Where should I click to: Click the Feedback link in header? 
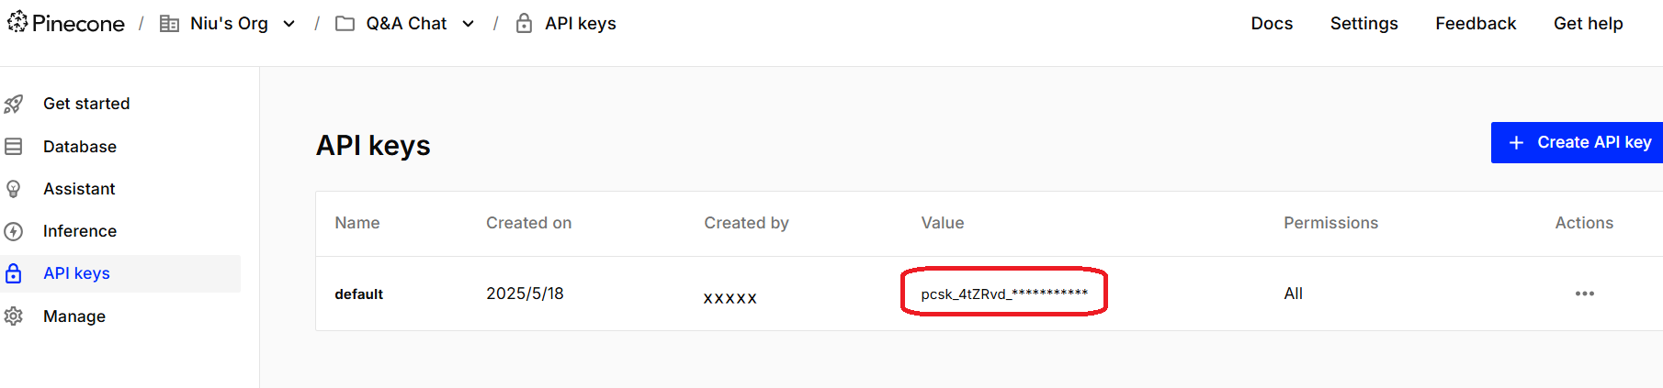1476,24
